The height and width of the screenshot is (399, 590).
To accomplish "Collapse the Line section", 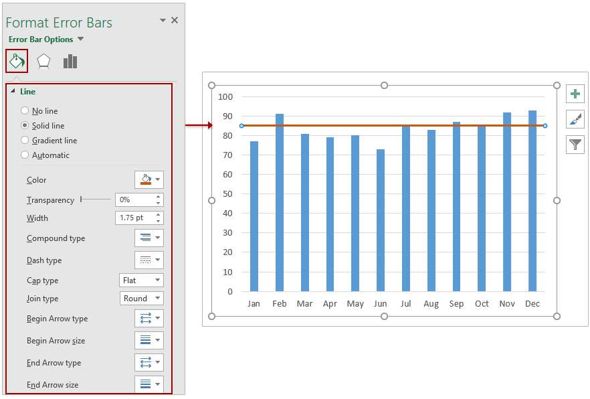I will pyautogui.click(x=13, y=91).
